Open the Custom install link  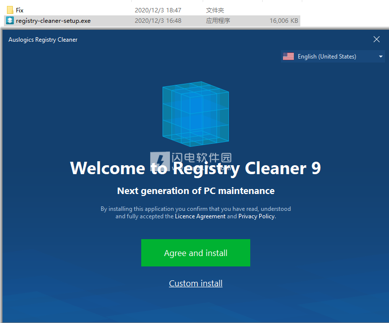pos(196,283)
